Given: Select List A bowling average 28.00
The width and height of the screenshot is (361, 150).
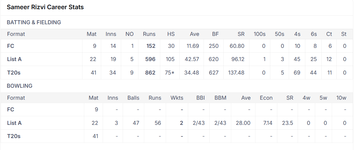Looking at the screenshot, I should click(243, 123).
